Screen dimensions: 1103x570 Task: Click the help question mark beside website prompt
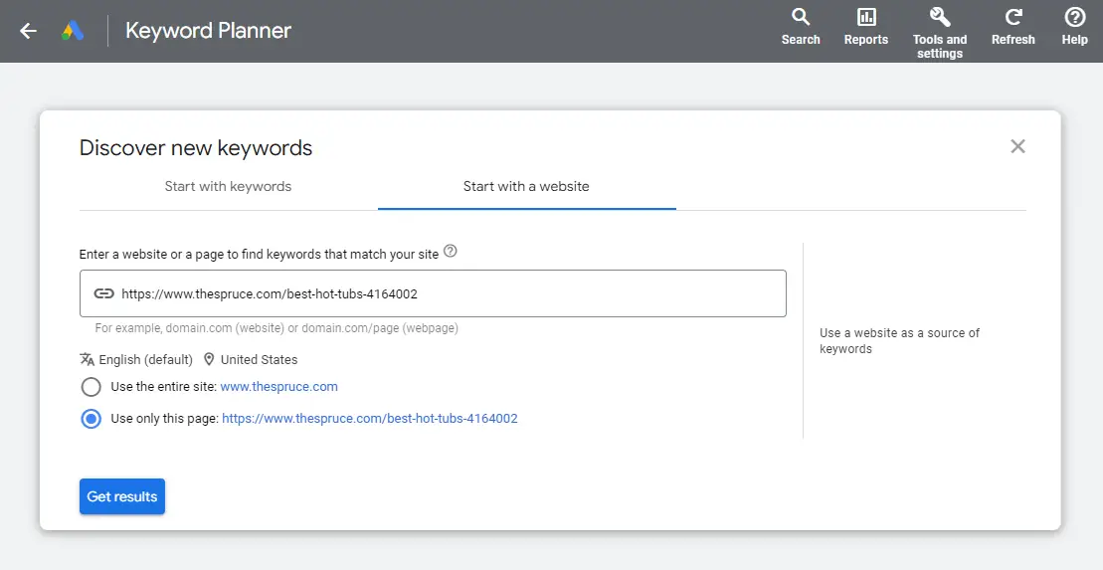tap(451, 252)
